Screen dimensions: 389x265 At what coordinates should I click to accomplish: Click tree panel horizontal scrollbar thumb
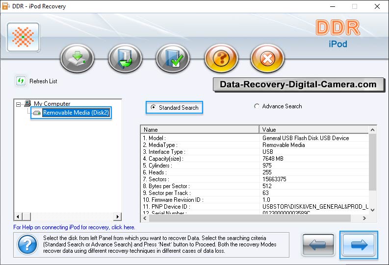tap(26, 217)
